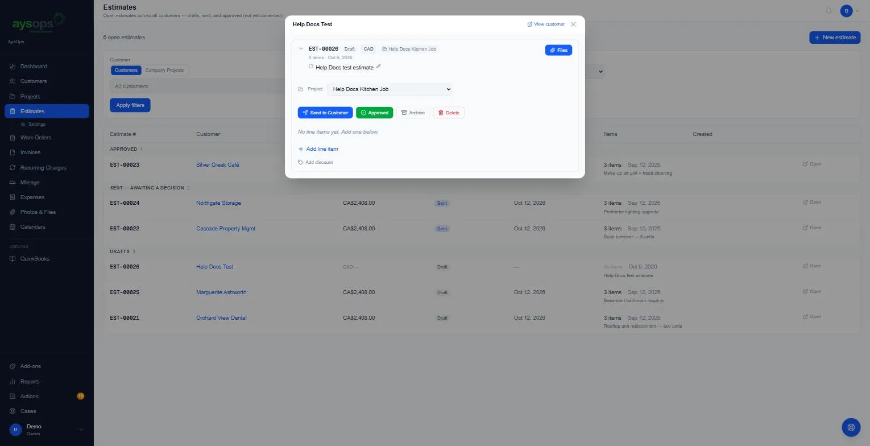This screenshot has height=446, width=870.
Task: Close the Help Docs Test dialog
Action: coord(573,24)
